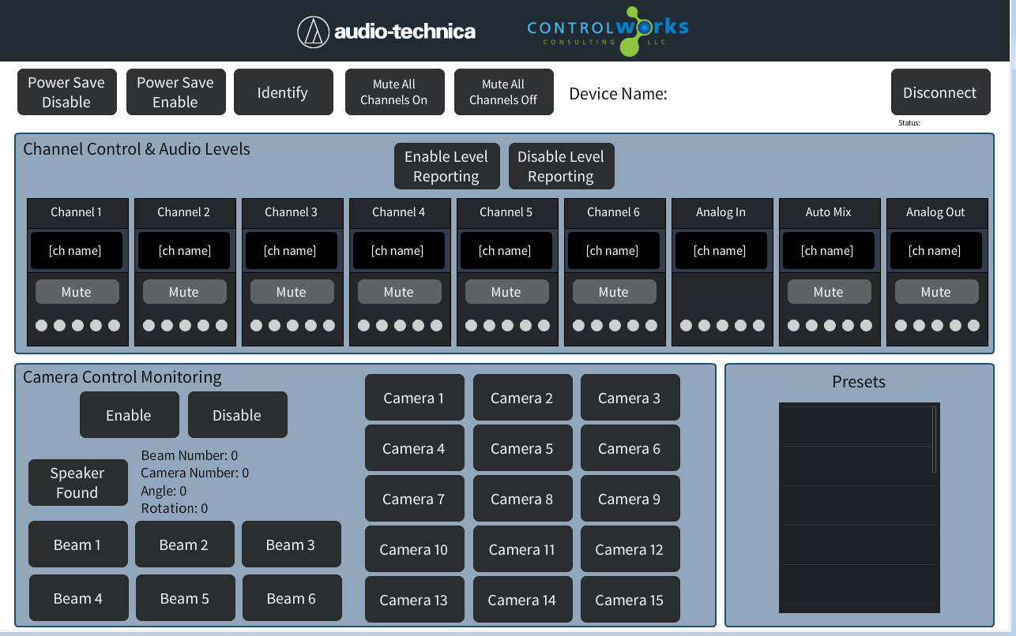1016x636 pixels.
Task: Select Channel 4 name field
Action: [x=399, y=251]
